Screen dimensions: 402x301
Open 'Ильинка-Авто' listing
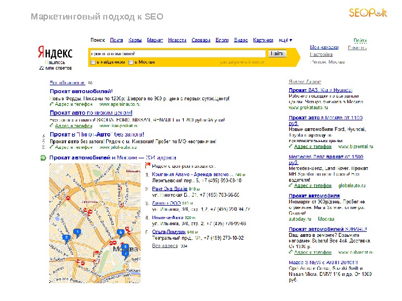(x=167, y=217)
